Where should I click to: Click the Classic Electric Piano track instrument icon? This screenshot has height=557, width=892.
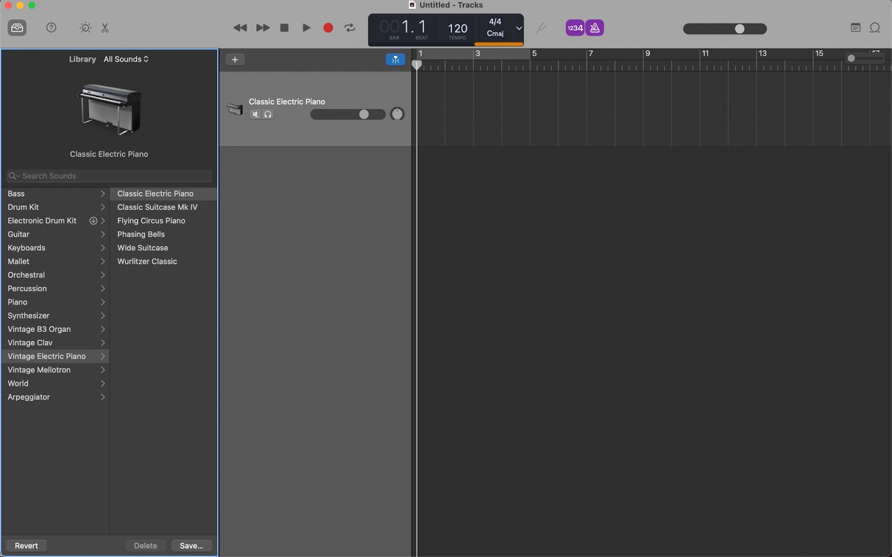(x=235, y=109)
